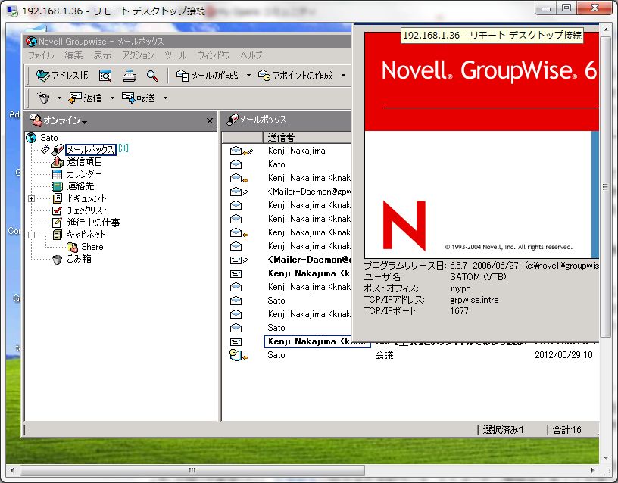Screen dimensions: 618x483
Task: Expand the ドキュメント folder node
Action: 32,198
